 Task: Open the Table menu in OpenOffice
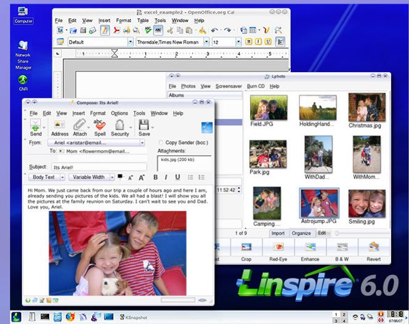pyautogui.click(x=143, y=20)
